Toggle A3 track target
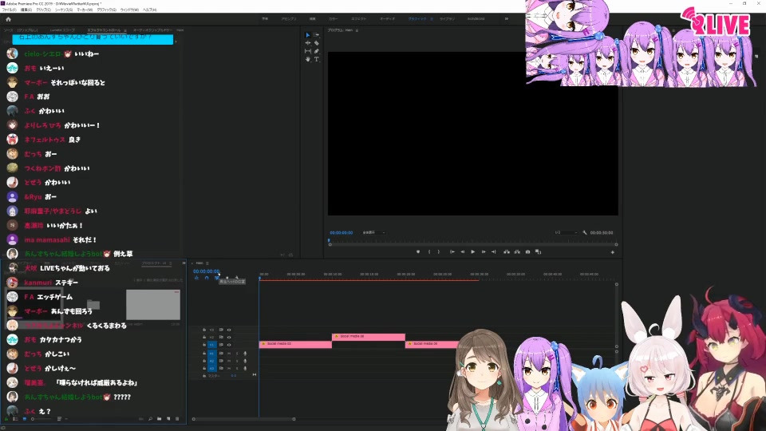The height and width of the screenshot is (431, 766). (x=211, y=368)
